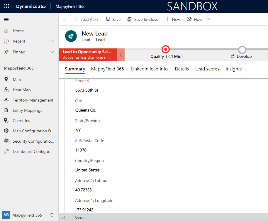
Task: Open the app launcher waffle icon
Action: (x=6, y=6)
